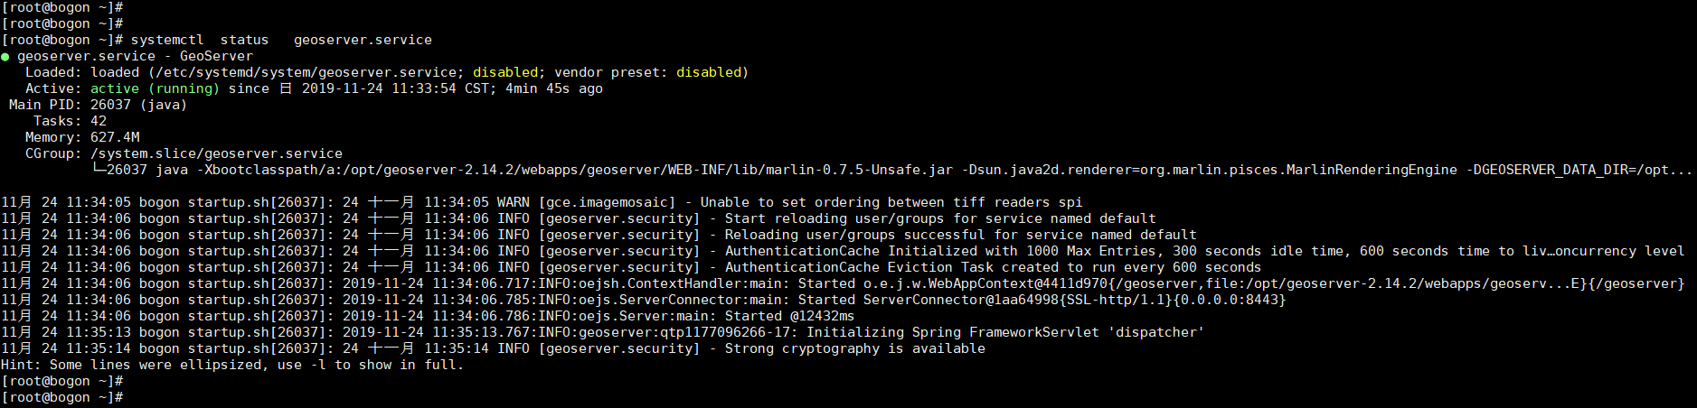1697x408 pixels.
Task: Click the Started ServerConnector SSL-http log line
Action: click(644, 300)
